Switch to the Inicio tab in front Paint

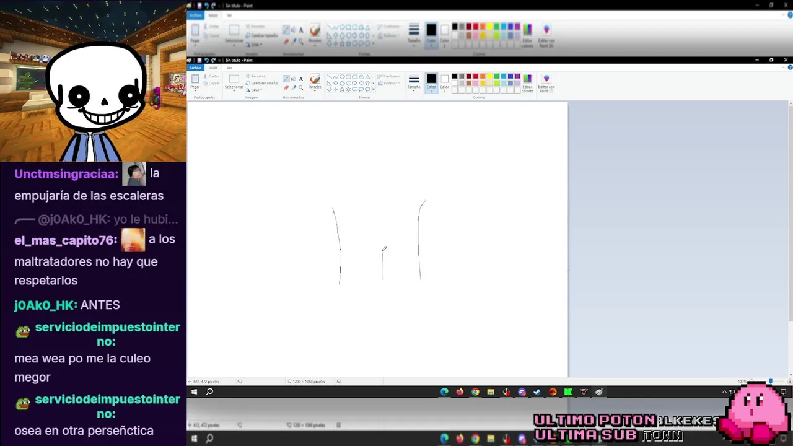pos(213,68)
